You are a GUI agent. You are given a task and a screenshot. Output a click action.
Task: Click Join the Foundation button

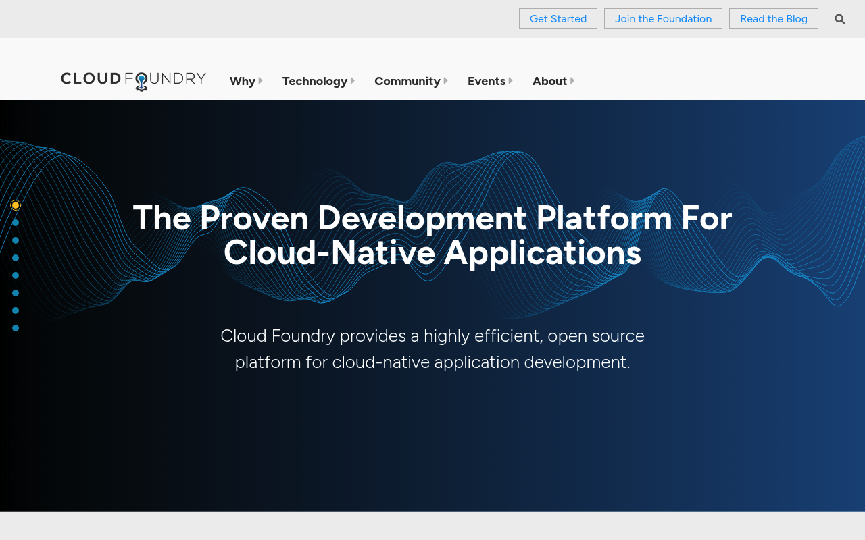(663, 19)
